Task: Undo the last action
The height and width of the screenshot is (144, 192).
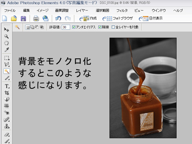Action: (x=58, y=18)
